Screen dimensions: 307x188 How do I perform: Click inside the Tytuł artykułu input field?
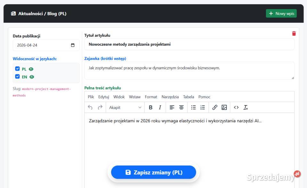(x=189, y=44)
